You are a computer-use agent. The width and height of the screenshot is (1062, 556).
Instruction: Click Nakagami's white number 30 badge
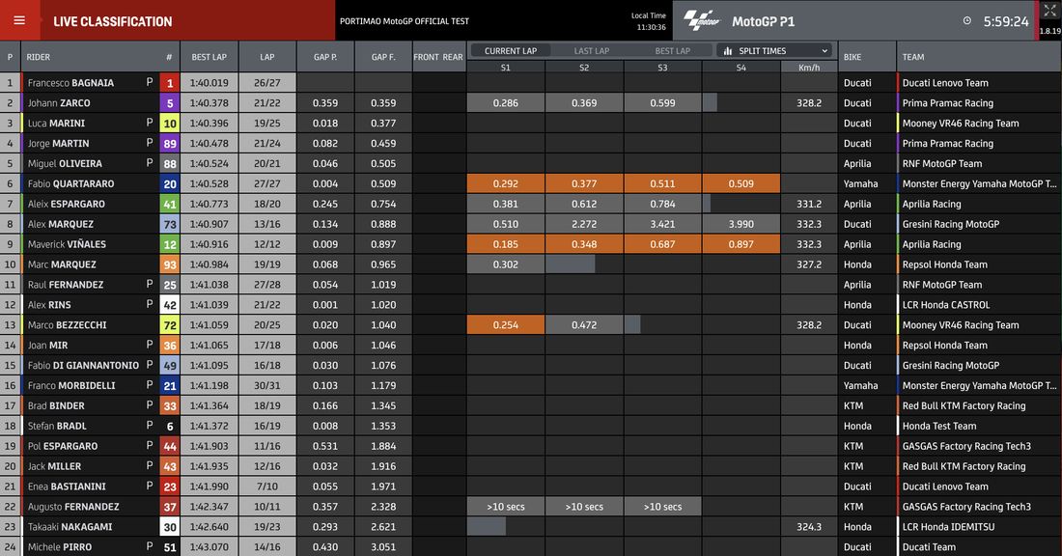169,527
